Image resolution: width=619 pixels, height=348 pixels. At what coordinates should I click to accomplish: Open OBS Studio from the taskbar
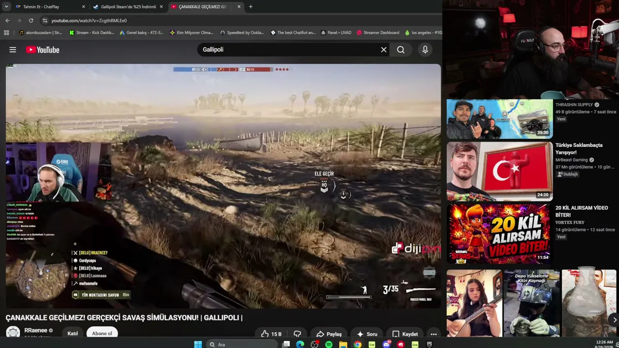(314, 344)
